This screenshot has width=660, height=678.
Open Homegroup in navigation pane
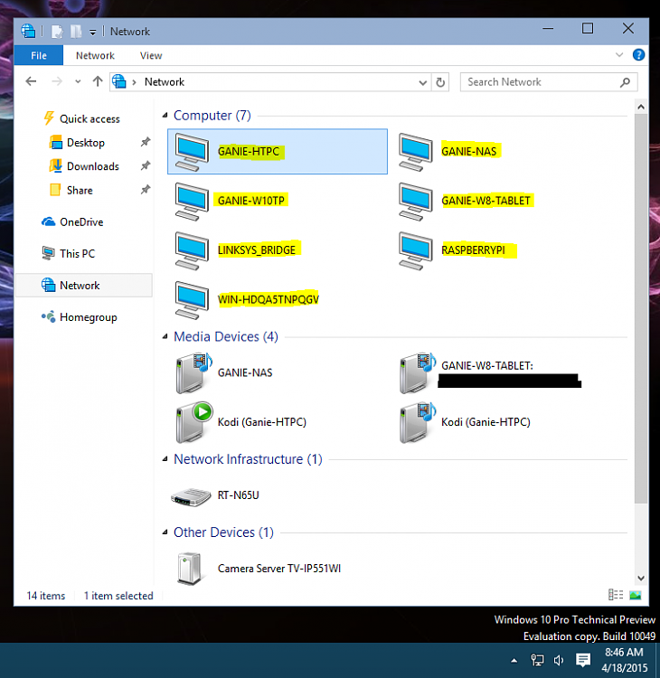pyautogui.click(x=89, y=317)
